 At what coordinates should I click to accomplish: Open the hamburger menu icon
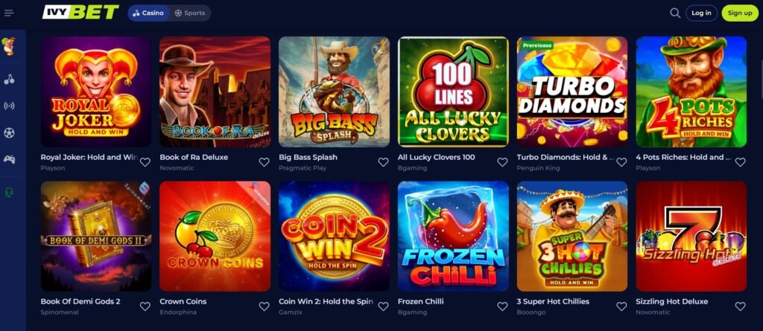[9, 13]
